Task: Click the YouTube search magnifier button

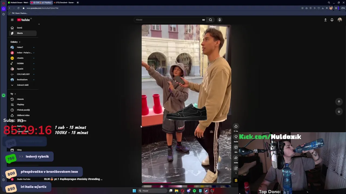Action: (x=210, y=20)
